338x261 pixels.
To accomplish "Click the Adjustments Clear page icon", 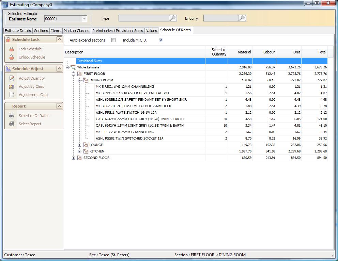I will click(12, 95).
